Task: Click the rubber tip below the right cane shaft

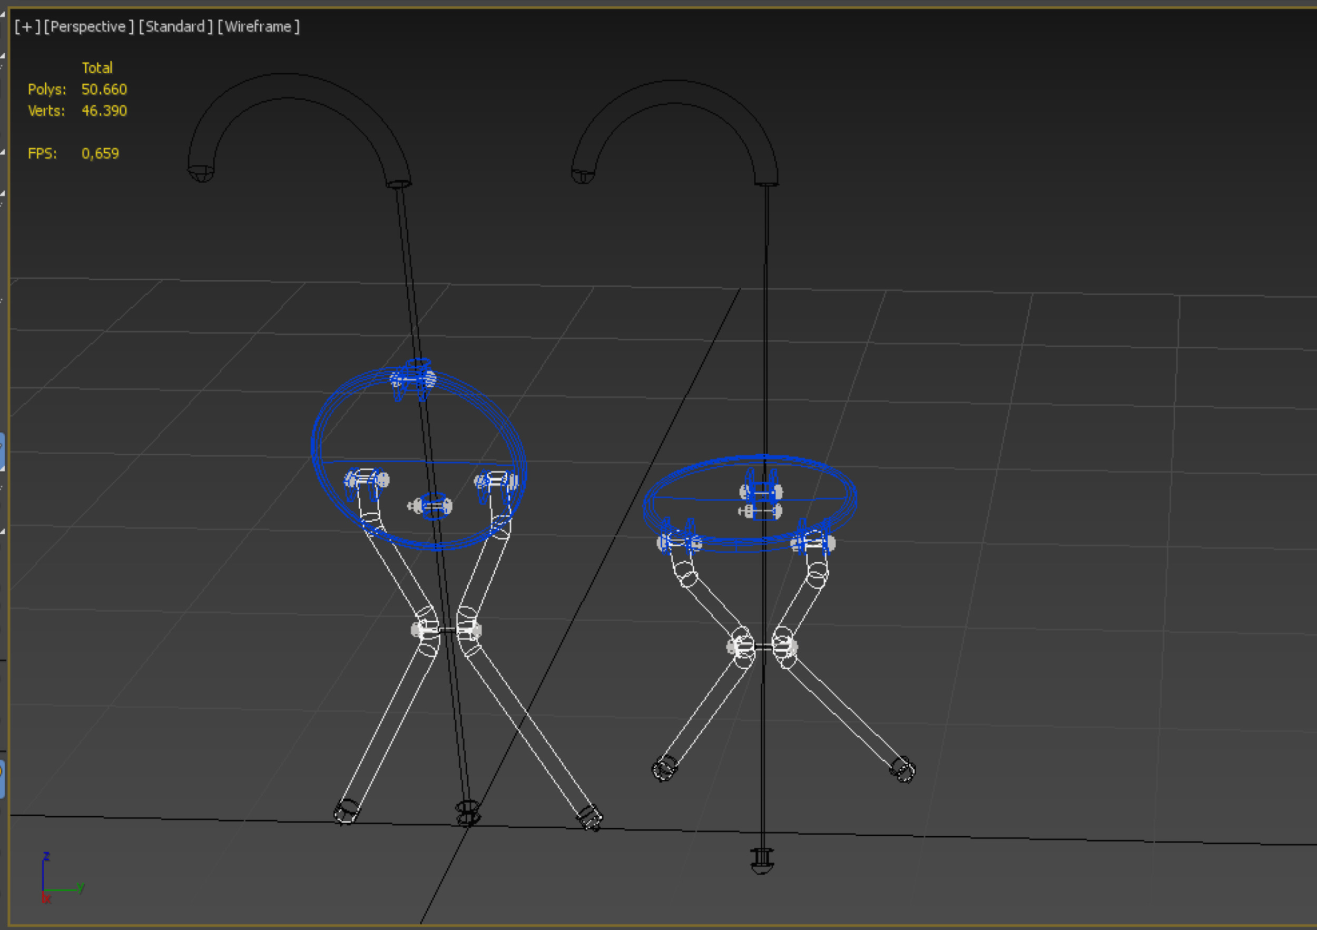Action: pyautogui.click(x=762, y=860)
